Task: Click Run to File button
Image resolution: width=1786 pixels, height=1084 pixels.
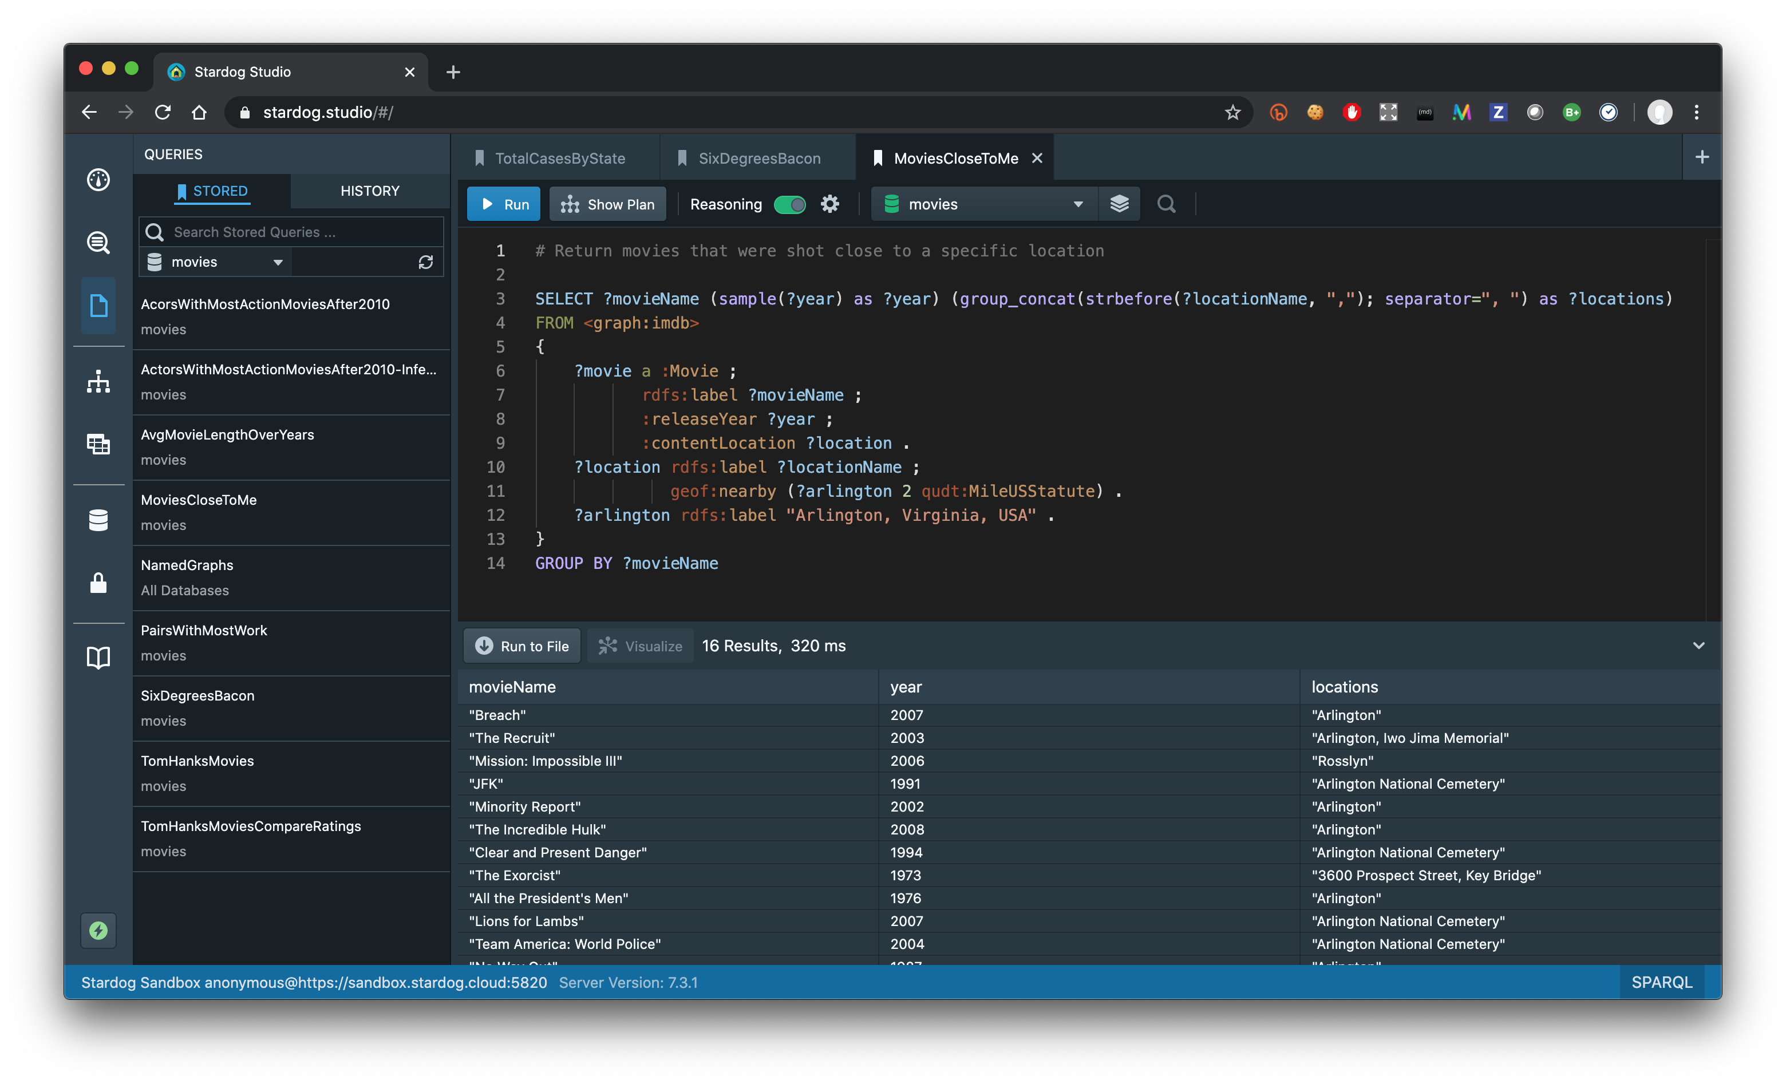Action: 522,646
